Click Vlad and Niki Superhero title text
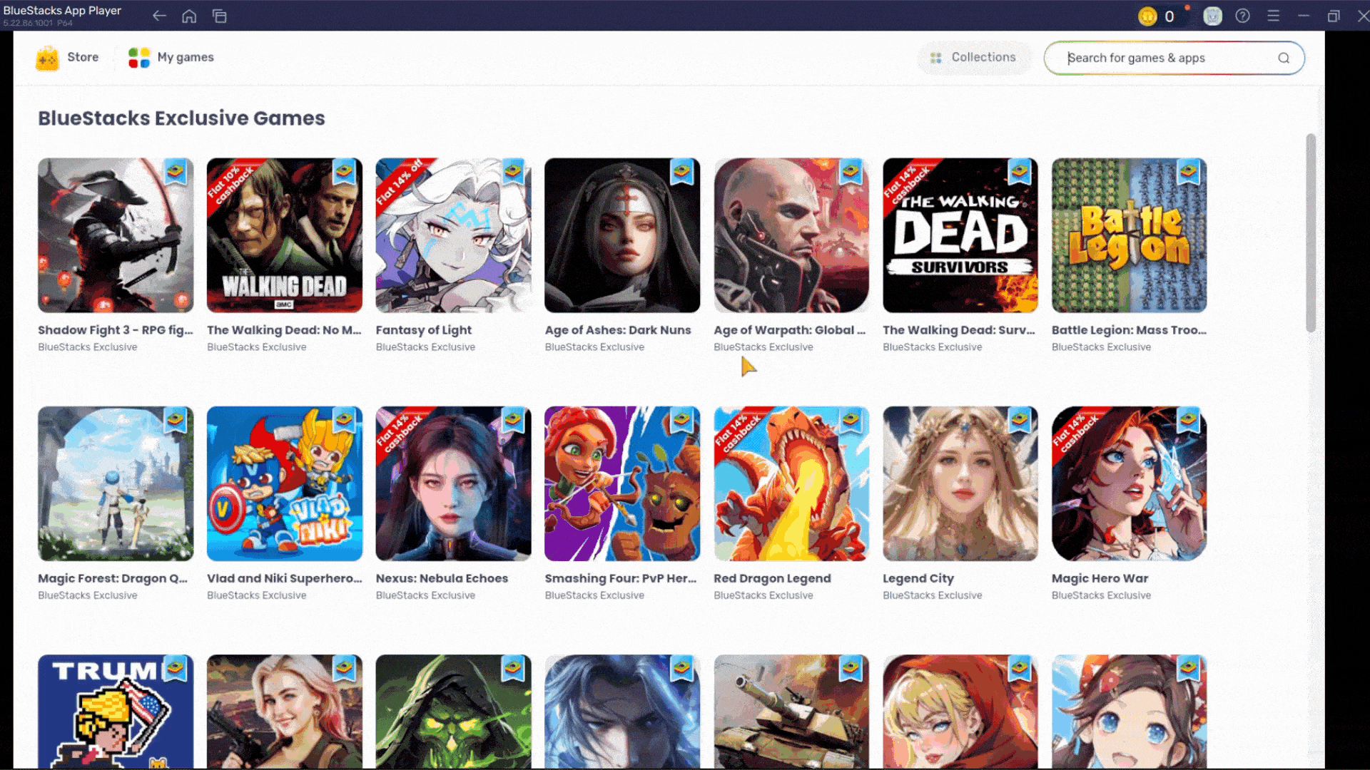1370x770 pixels. tap(285, 578)
